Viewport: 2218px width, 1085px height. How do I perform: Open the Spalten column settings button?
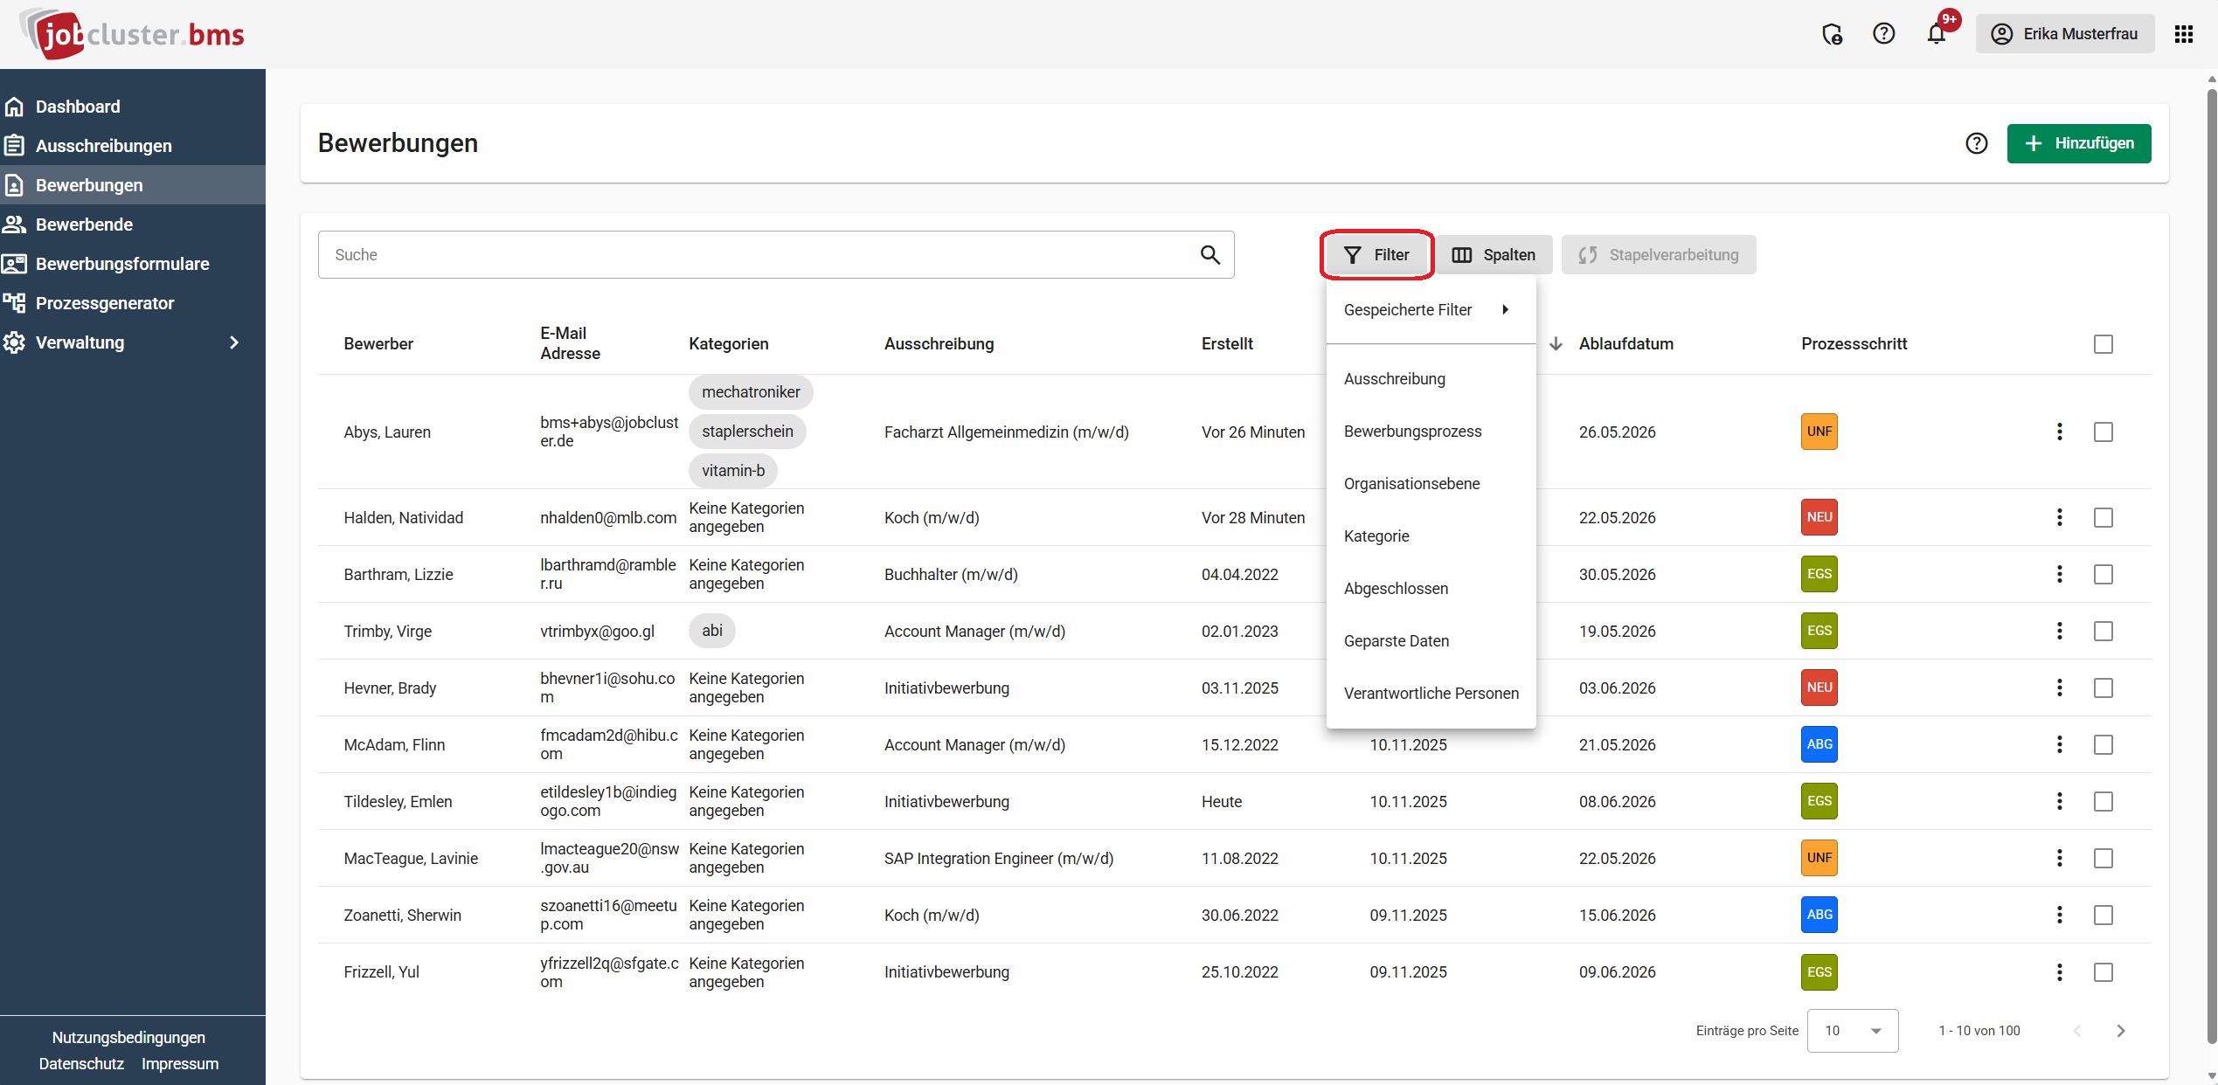(x=1494, y=254)
